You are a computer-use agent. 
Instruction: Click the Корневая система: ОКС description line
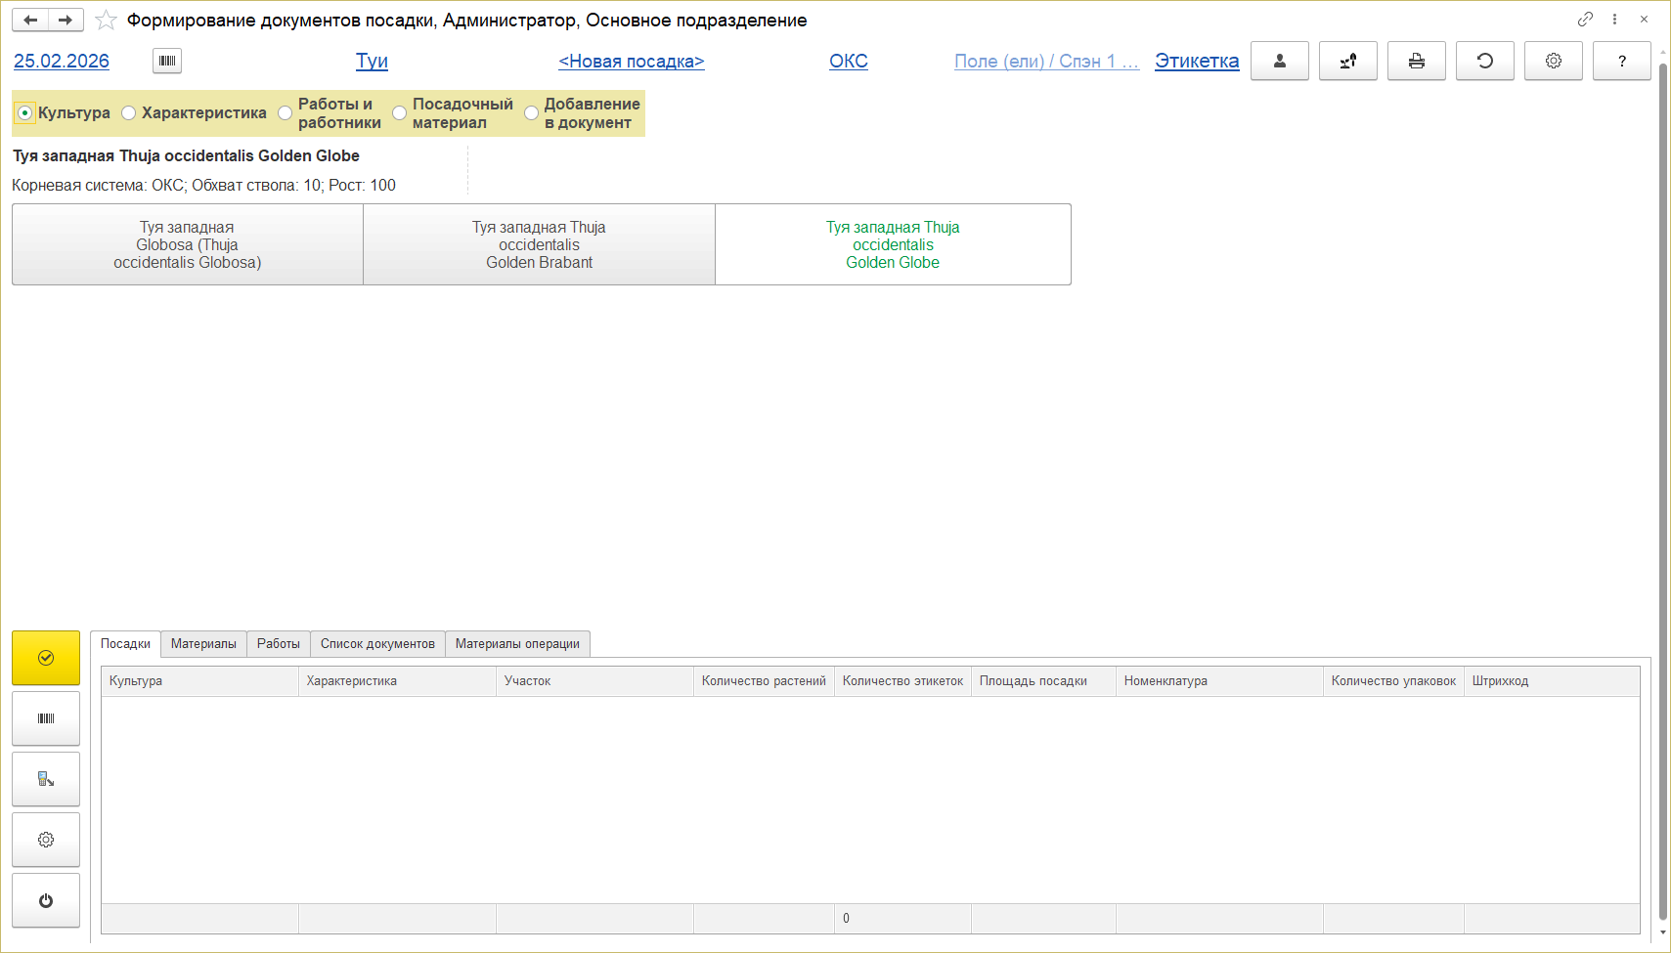click(x=203, y=185)
